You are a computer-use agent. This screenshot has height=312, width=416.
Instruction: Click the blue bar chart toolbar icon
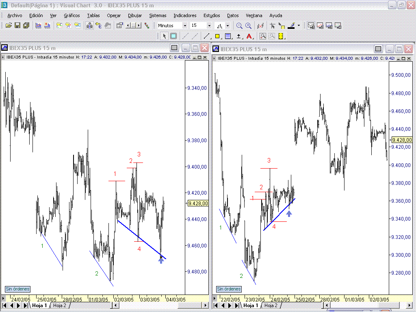click(39, 26)
